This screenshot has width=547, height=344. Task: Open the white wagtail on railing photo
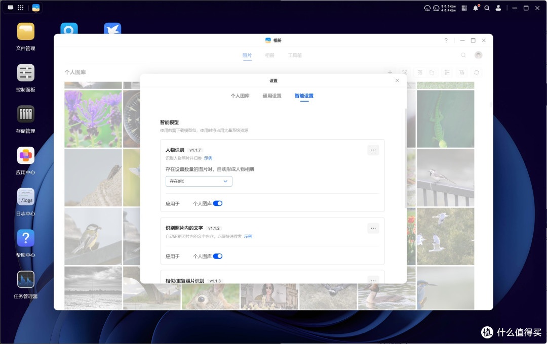tap(446, 178)
